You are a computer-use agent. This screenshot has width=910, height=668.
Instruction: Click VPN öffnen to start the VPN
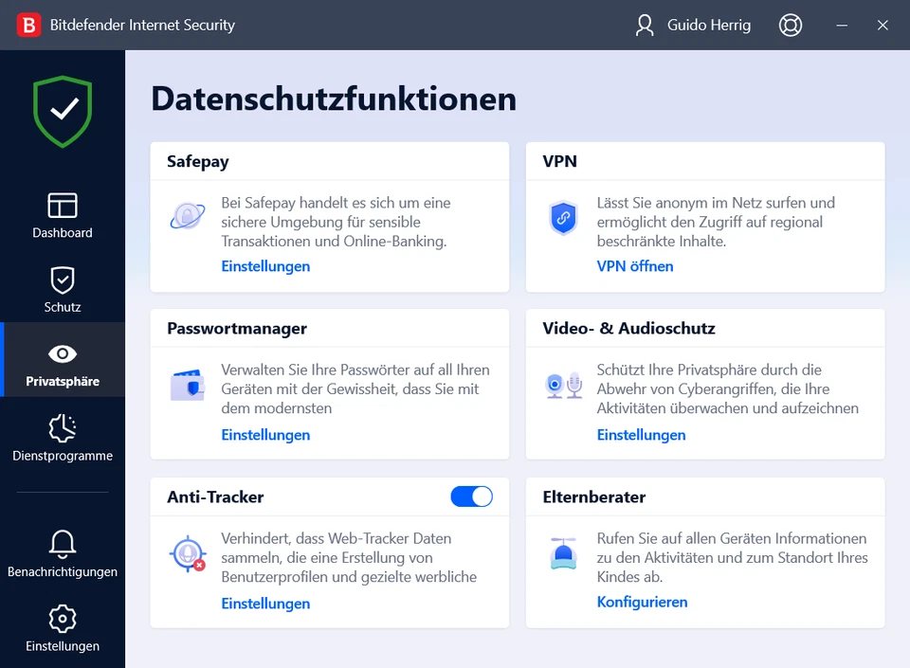click(x=633, y=266)
